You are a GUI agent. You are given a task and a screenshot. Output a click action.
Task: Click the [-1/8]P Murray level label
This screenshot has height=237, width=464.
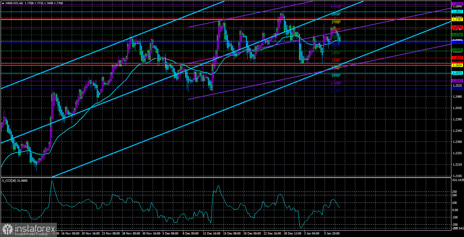pos(336,83)
